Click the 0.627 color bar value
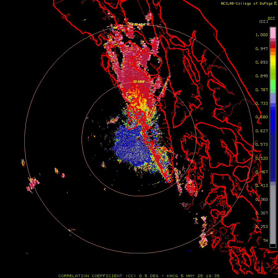The image size is (278, 278). tap(262, 131)
